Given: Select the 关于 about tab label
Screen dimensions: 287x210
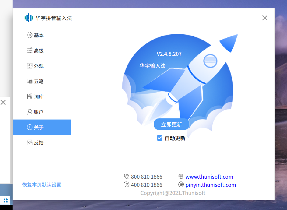Looking at the screenshot, I should (39, 127).
